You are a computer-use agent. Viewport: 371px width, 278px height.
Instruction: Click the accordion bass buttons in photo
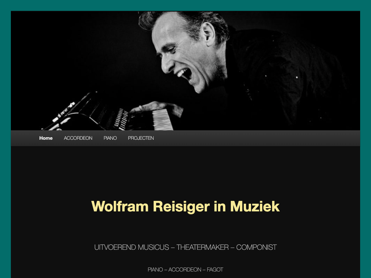click(121, 119)
